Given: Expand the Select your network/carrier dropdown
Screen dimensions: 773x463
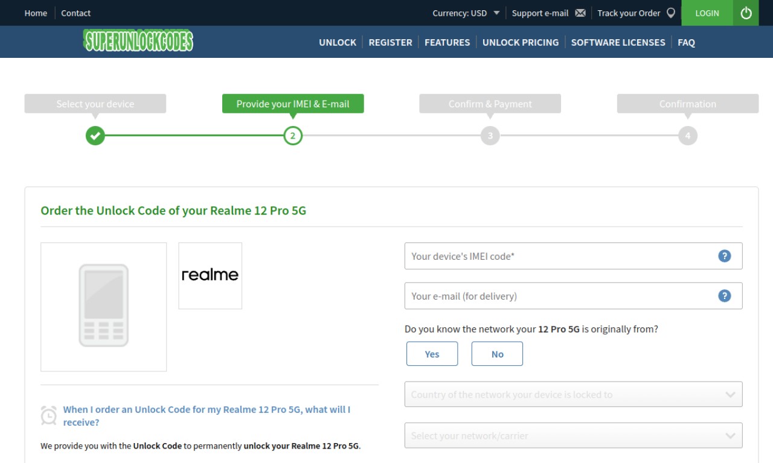Looking at the screenshot, I should click(x=573, y=435).
